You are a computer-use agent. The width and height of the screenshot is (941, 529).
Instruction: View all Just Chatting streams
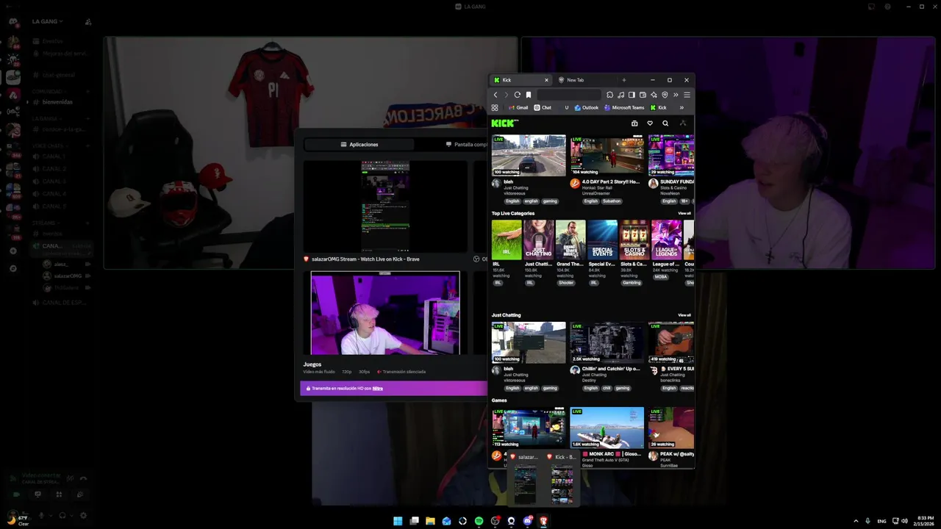684,315
